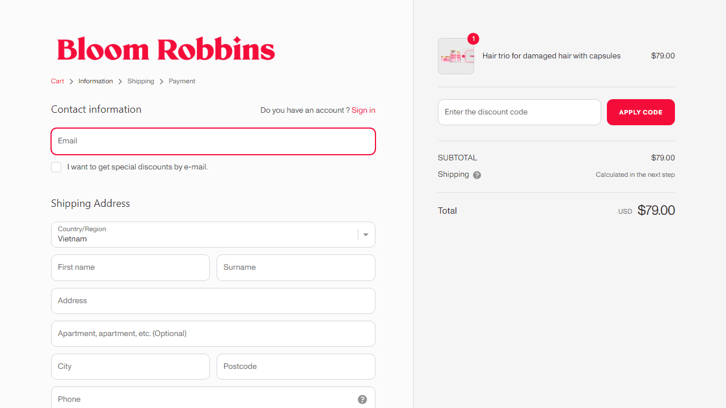Focus the Email input field
726x408 pixels.
coord(213,141)
